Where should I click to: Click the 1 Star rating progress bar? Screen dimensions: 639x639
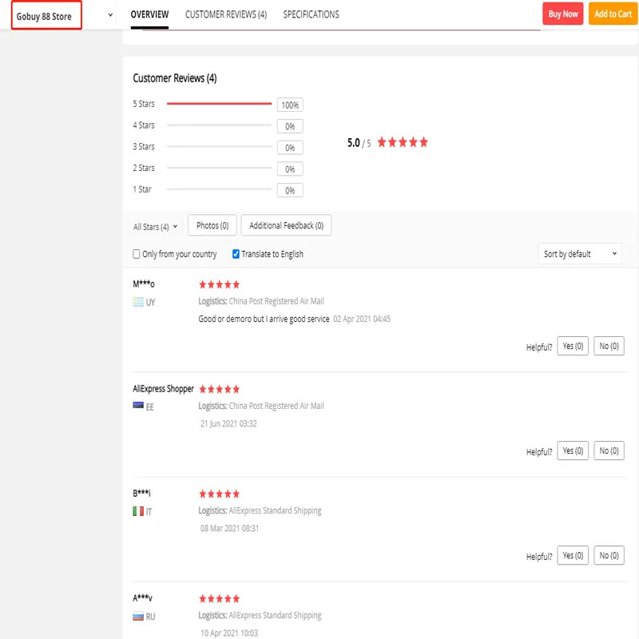click(219, 189)
